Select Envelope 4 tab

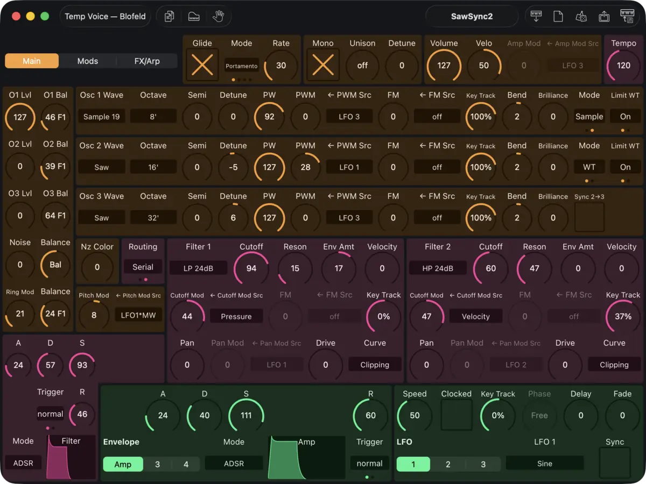(186, 464)
